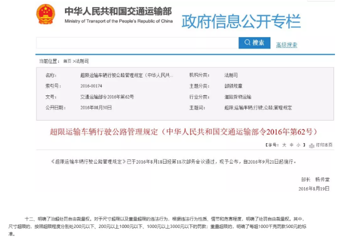Click the index number 2016-00174
The height and width of the screenshot is (240, 347).
coord(91,86)
